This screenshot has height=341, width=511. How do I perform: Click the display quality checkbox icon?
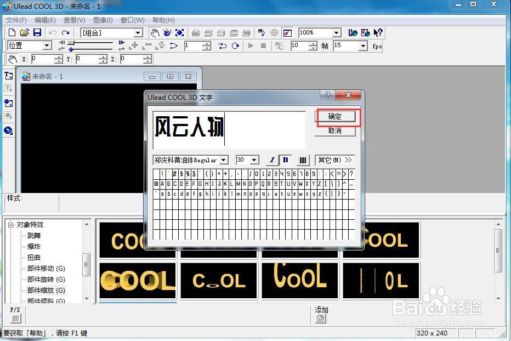coord(287,33)
